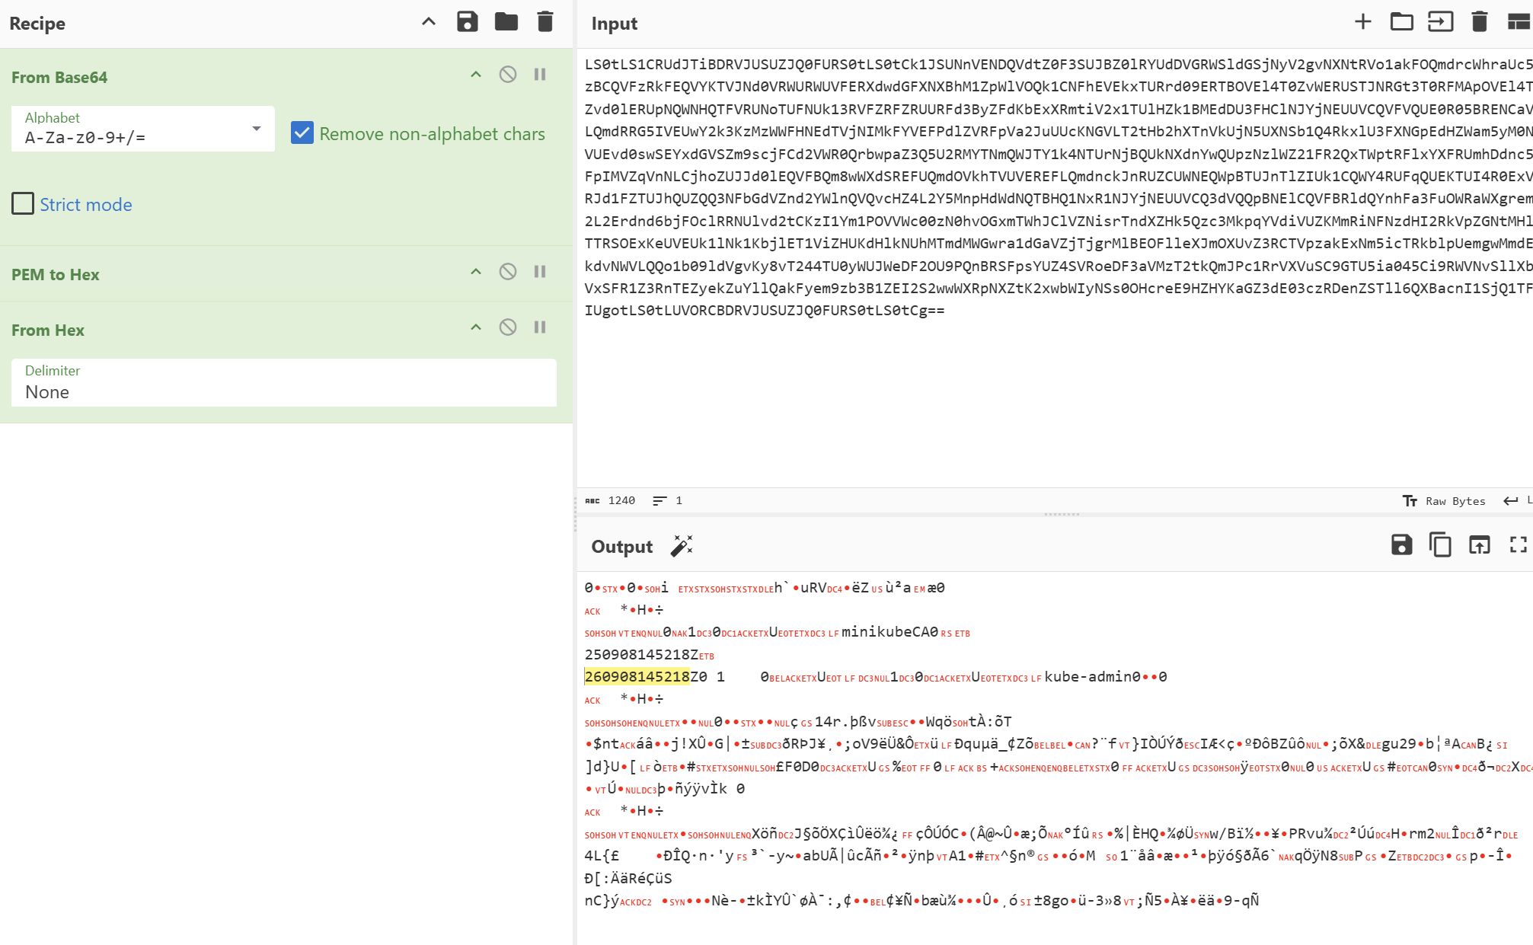Click the Magic wand icon
The height and width of the screenshot is (945, 1533).
682,546
